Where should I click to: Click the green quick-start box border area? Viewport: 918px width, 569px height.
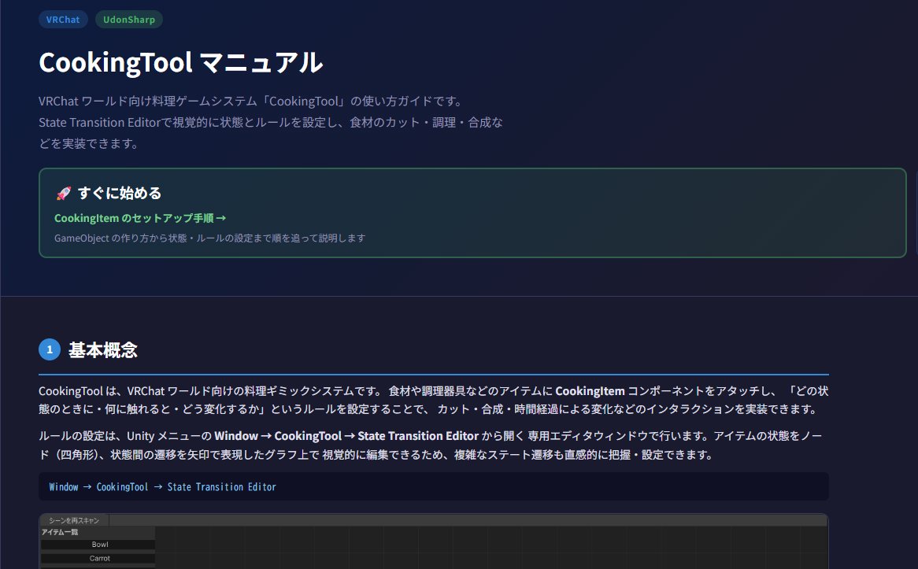click(472, 168)
